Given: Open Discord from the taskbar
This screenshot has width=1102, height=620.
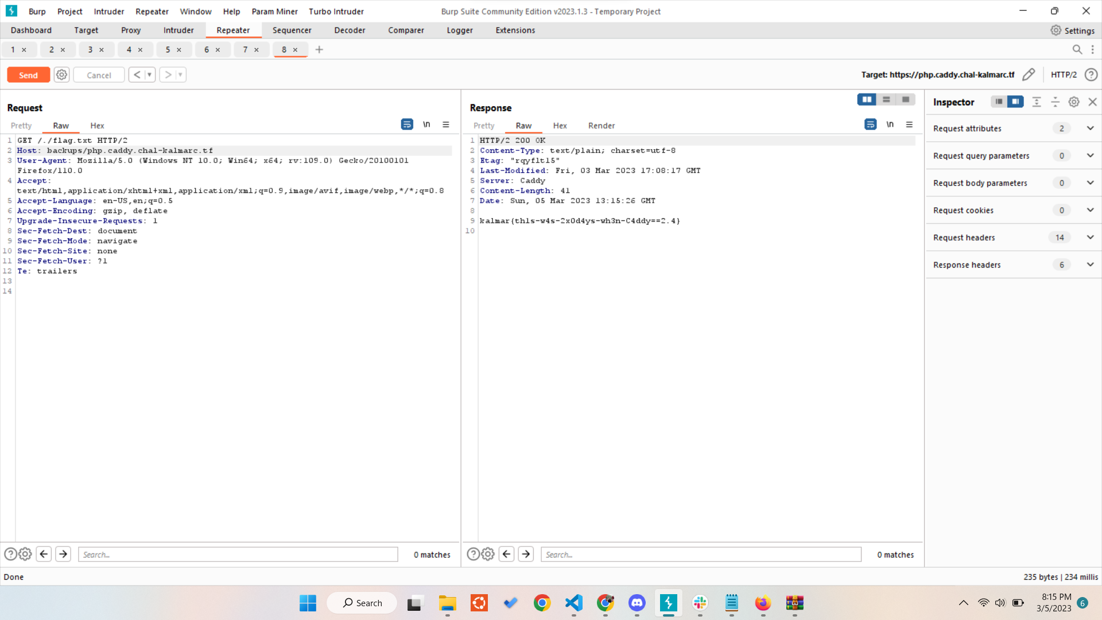Looking at the screenshot, I should (637, 603).
